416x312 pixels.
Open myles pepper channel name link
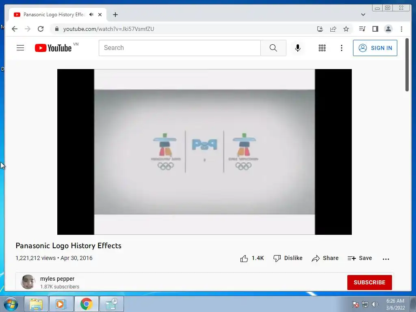click(57, 279)
